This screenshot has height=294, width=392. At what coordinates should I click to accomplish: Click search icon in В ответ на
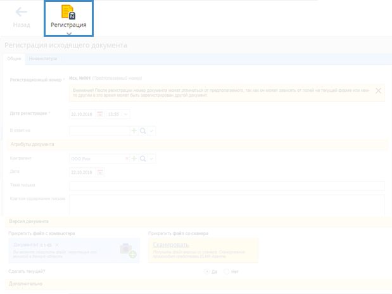pos(142,131)
